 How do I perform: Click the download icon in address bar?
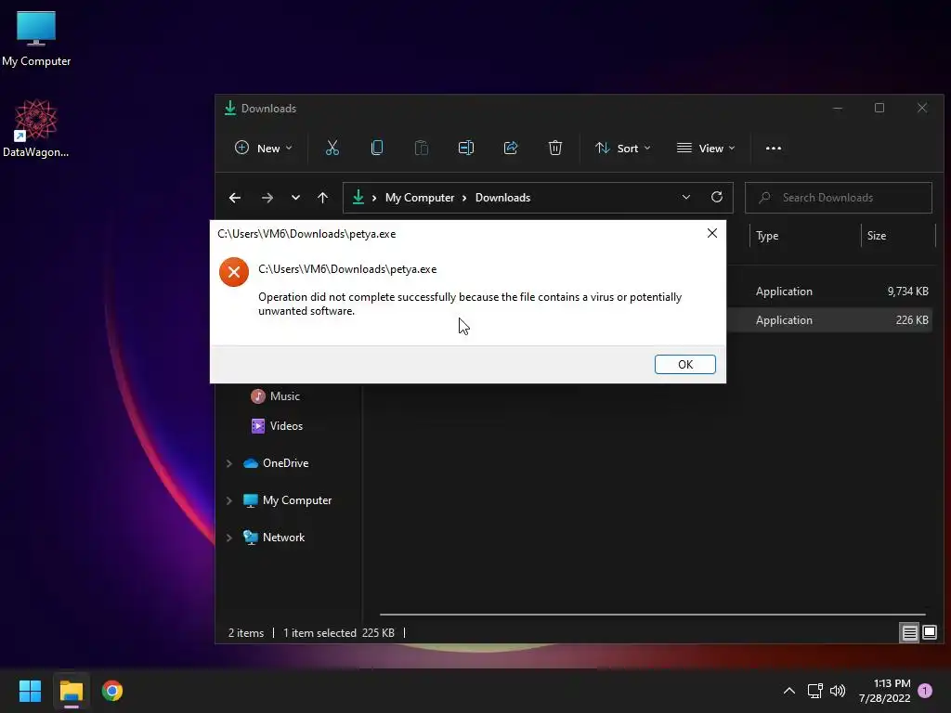(x=358, y=197)
